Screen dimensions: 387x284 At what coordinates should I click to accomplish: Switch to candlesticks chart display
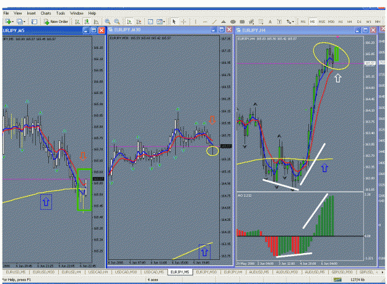click(x=87, y=22)
